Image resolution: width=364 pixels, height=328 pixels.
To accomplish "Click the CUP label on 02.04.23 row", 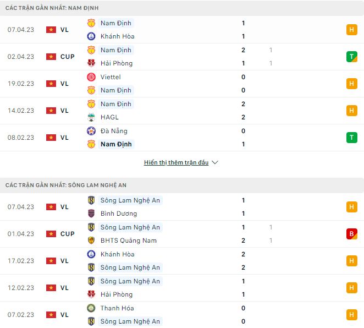I will pyautogui.click(x=68, y=57).
